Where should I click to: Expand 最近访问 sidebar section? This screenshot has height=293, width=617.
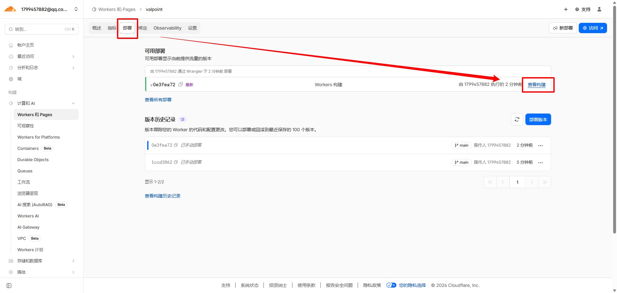pos(42,56)
